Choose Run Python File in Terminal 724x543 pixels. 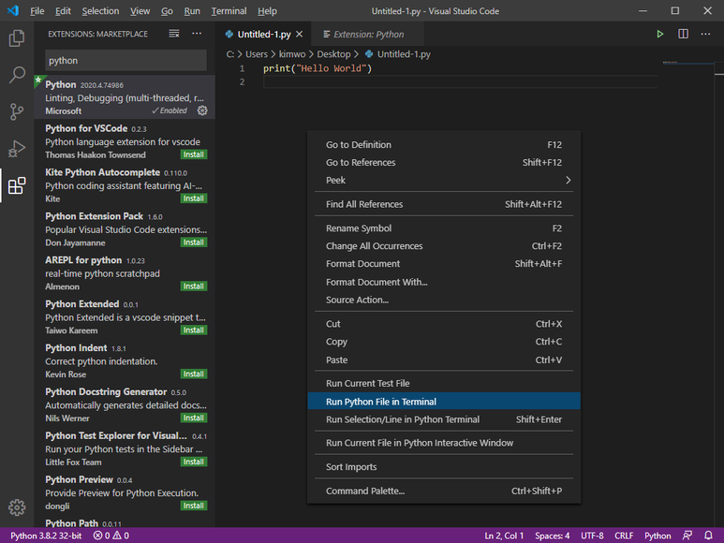(x=444, y=402)
